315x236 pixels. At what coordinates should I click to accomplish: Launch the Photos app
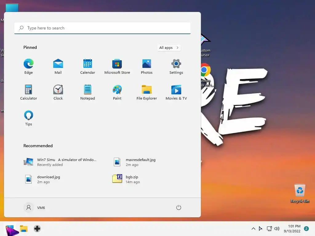tap(147, 67)
